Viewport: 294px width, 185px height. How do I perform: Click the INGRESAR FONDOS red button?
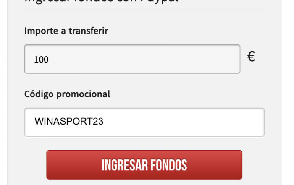click(x=144, y=165)
